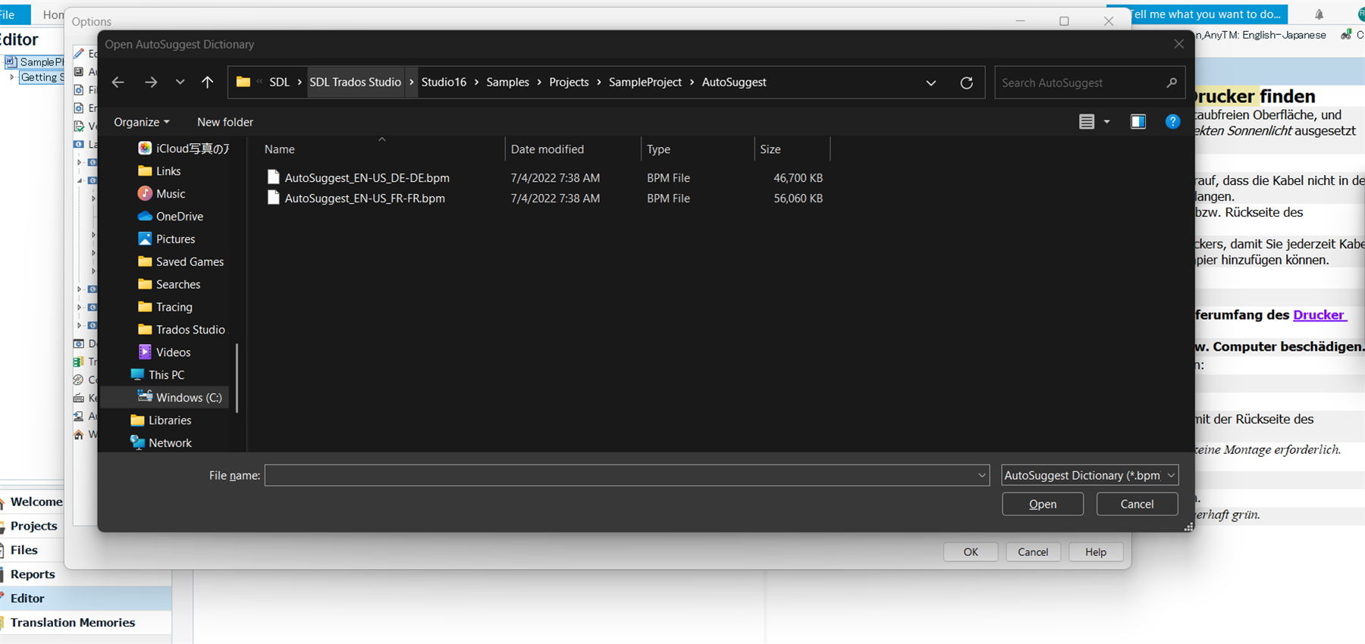The height and width of the screenshot is (644, 1365).
Task: Select Pictures in navigation pane
Action: [166, 239]
